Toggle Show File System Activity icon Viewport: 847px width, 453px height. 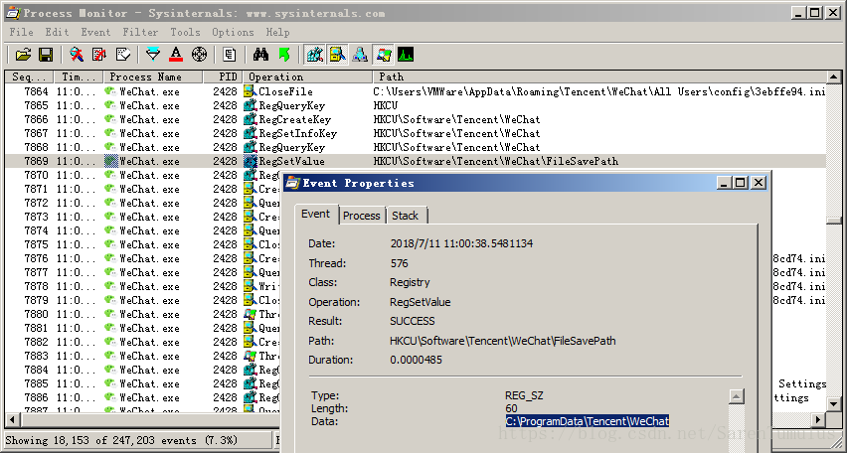click(x=338, y=54)
